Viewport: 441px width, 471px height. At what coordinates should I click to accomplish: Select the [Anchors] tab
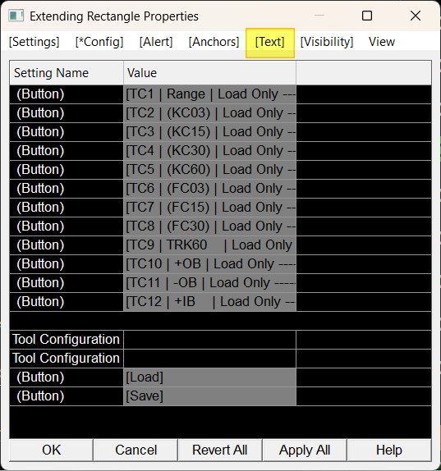214,42
